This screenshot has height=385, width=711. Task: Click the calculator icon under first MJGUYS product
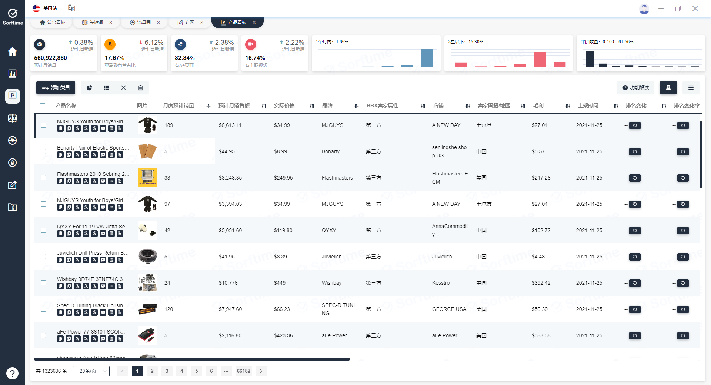(x=111, y=128)
